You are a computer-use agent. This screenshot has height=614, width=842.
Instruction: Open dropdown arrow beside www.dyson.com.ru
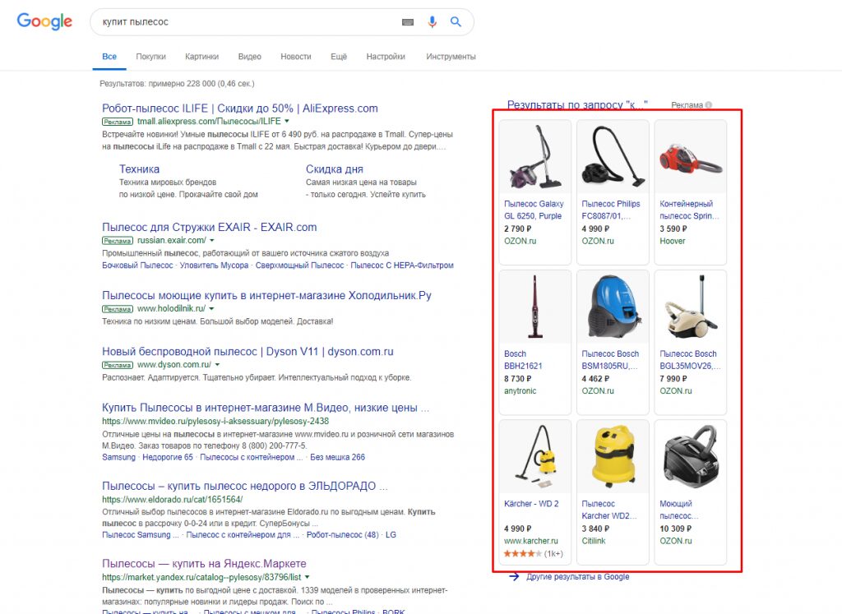click(x=217, y=364)
